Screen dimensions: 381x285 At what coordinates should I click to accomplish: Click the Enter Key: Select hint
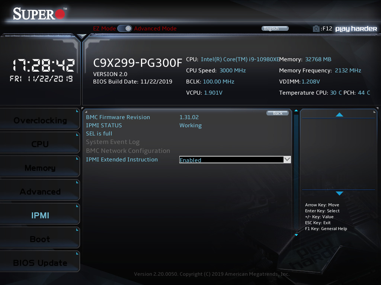(x=322, y=211)
